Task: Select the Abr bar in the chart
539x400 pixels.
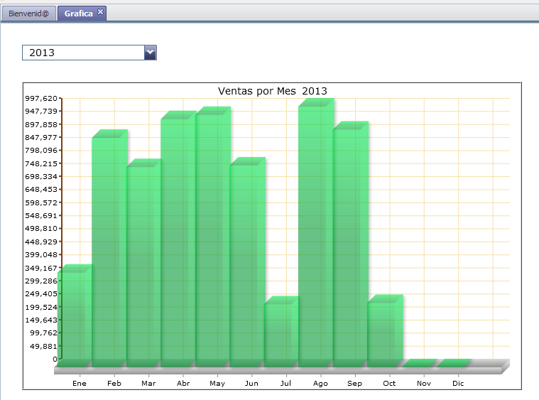Action: 177,240
